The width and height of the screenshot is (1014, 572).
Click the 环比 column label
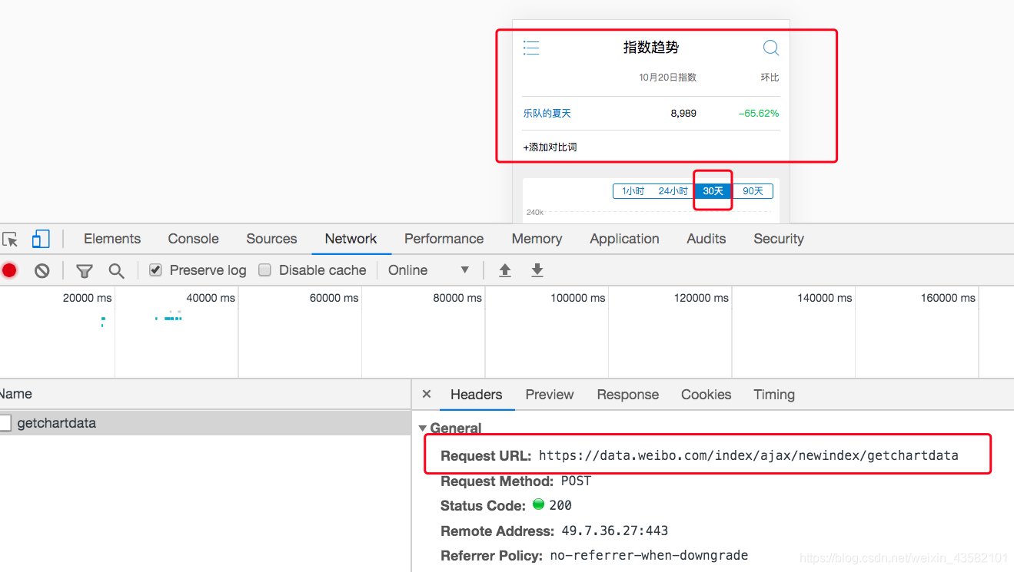[x=770, y=78]
